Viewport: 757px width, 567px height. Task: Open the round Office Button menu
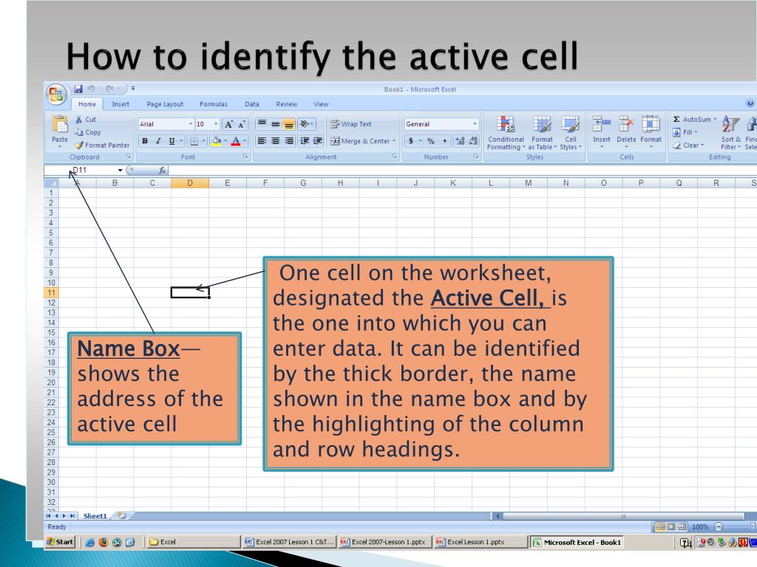coord(56,94)
